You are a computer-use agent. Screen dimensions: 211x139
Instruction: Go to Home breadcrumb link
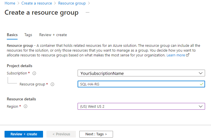(x=10, y=3)
